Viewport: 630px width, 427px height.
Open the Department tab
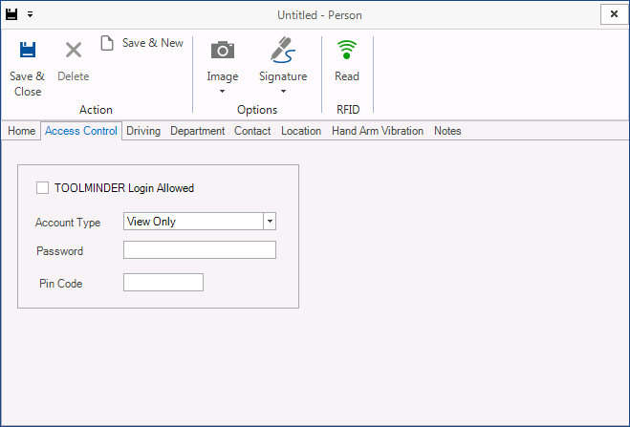pyautogui.click(x=197, y=131)
